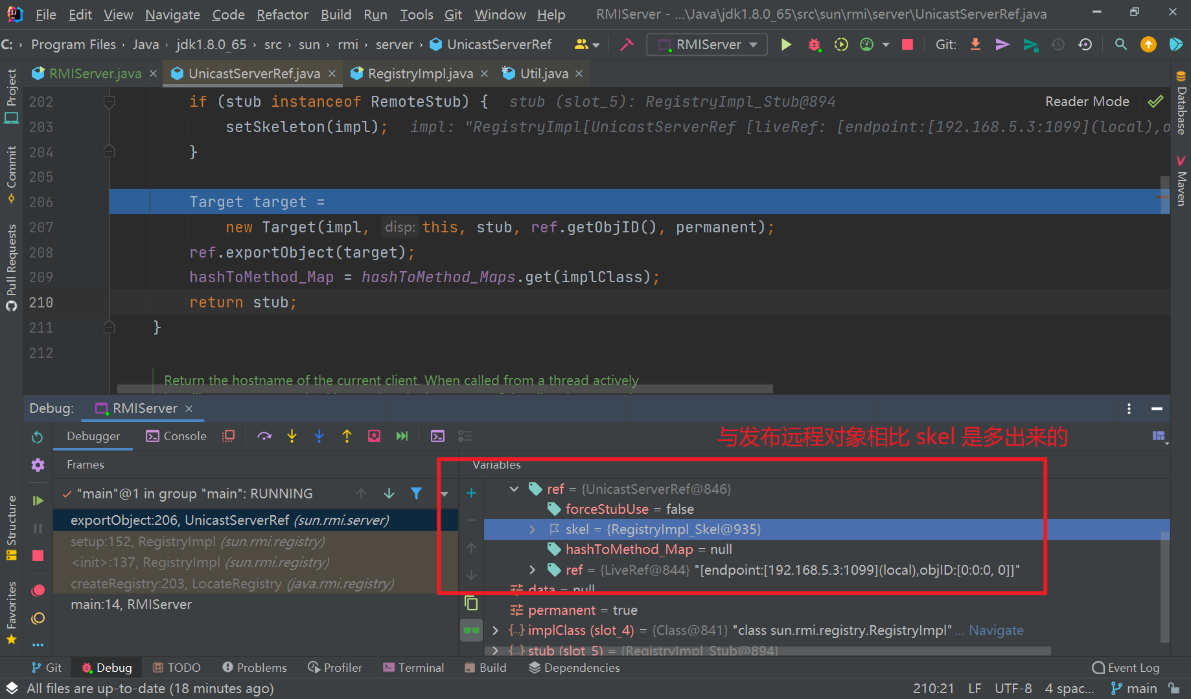Start a new Debug session from the toolbar
Screen dimensions: 1191x699
815,44
